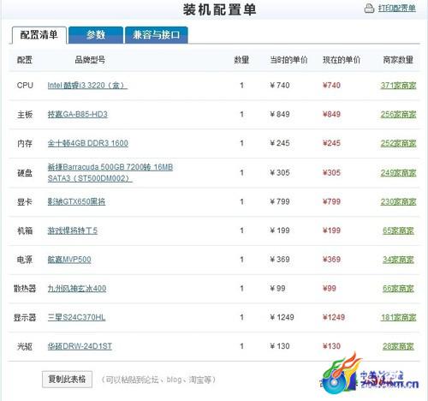
Task: Open the 航嘉MVP500 power supply link
Action: [69, 260]
